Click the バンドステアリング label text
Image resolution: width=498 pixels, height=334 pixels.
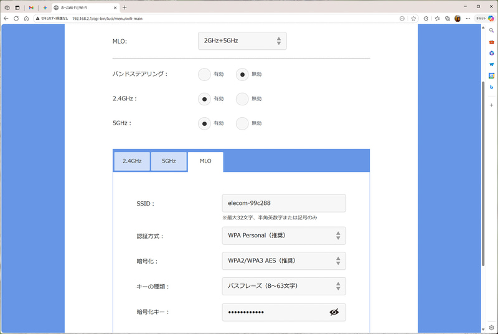point(139,74)
